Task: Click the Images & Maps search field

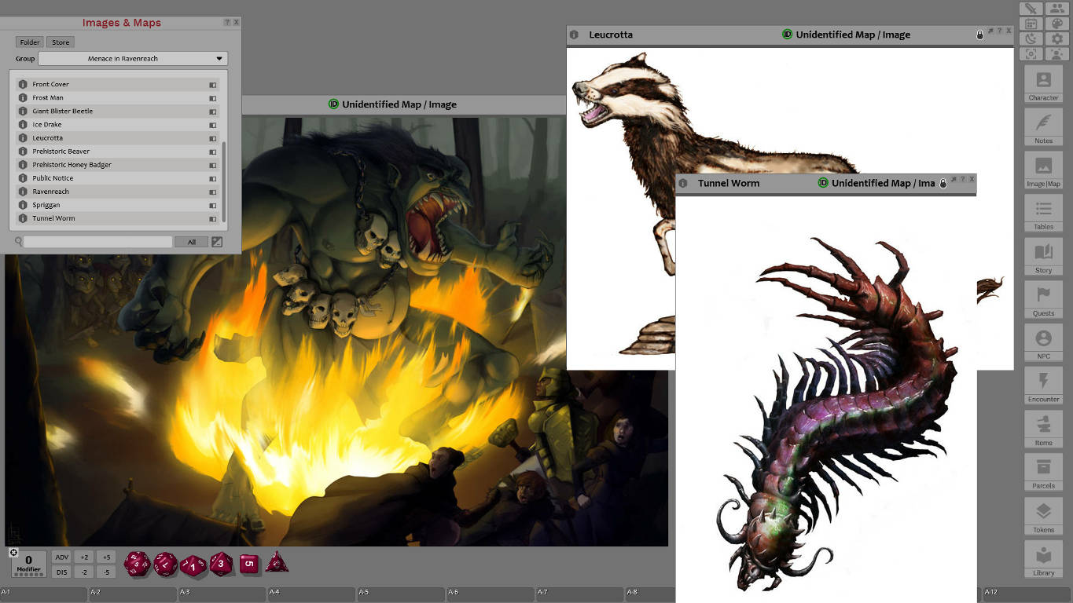Action: [97, 242]
